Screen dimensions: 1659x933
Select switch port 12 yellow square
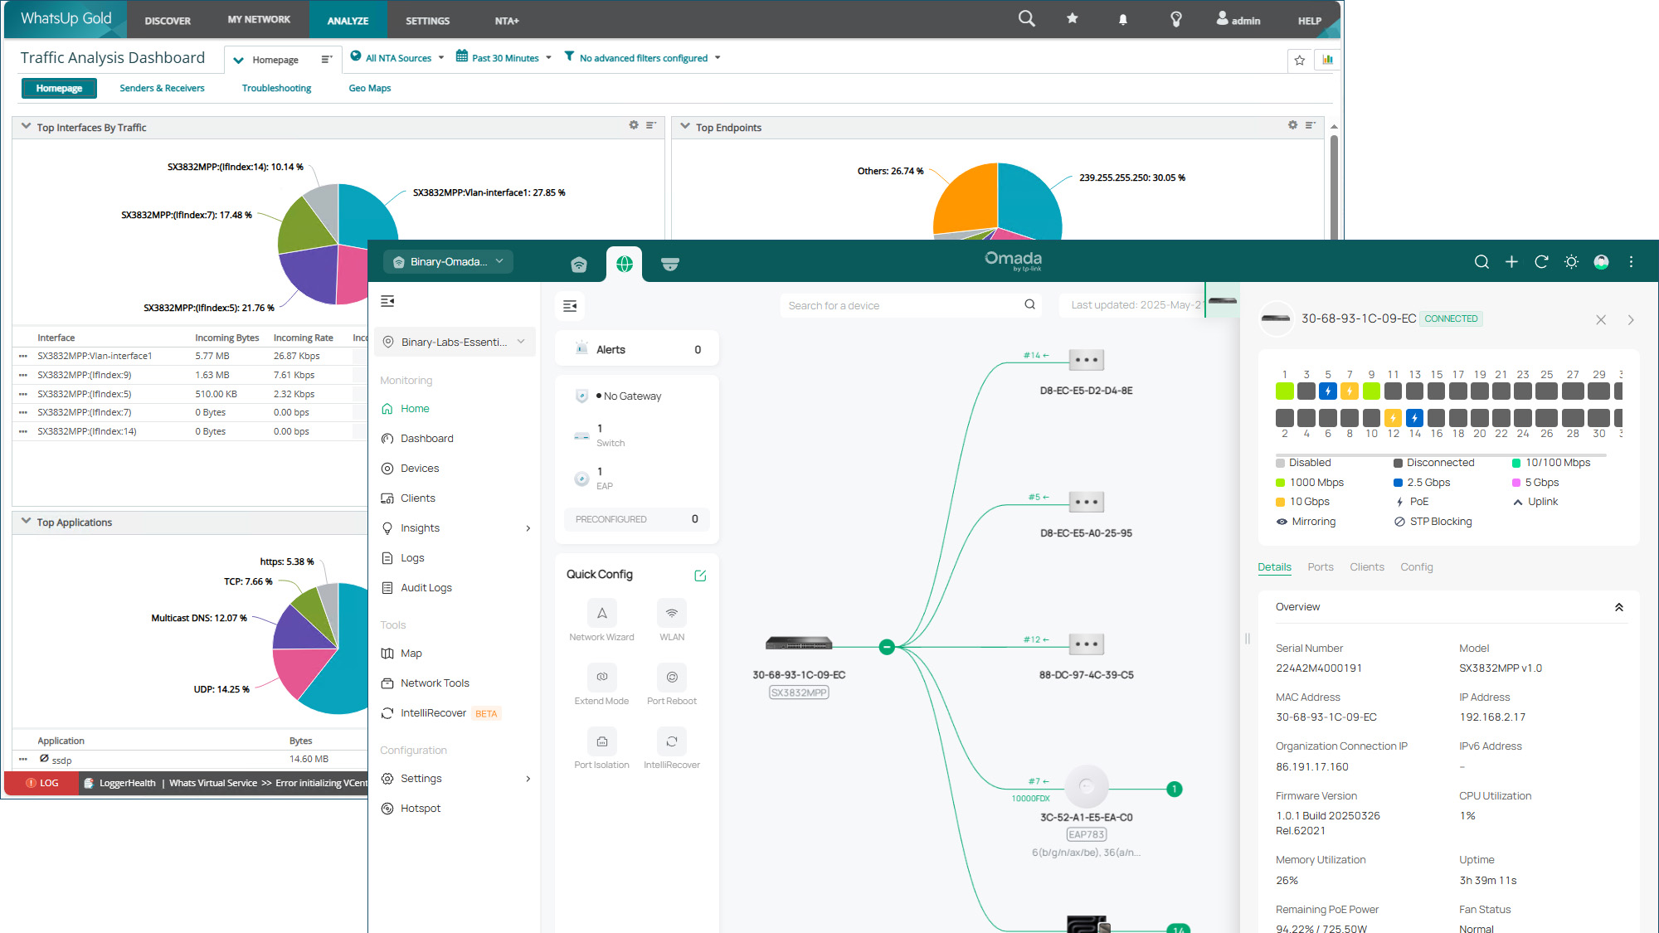coord(1394,418)
